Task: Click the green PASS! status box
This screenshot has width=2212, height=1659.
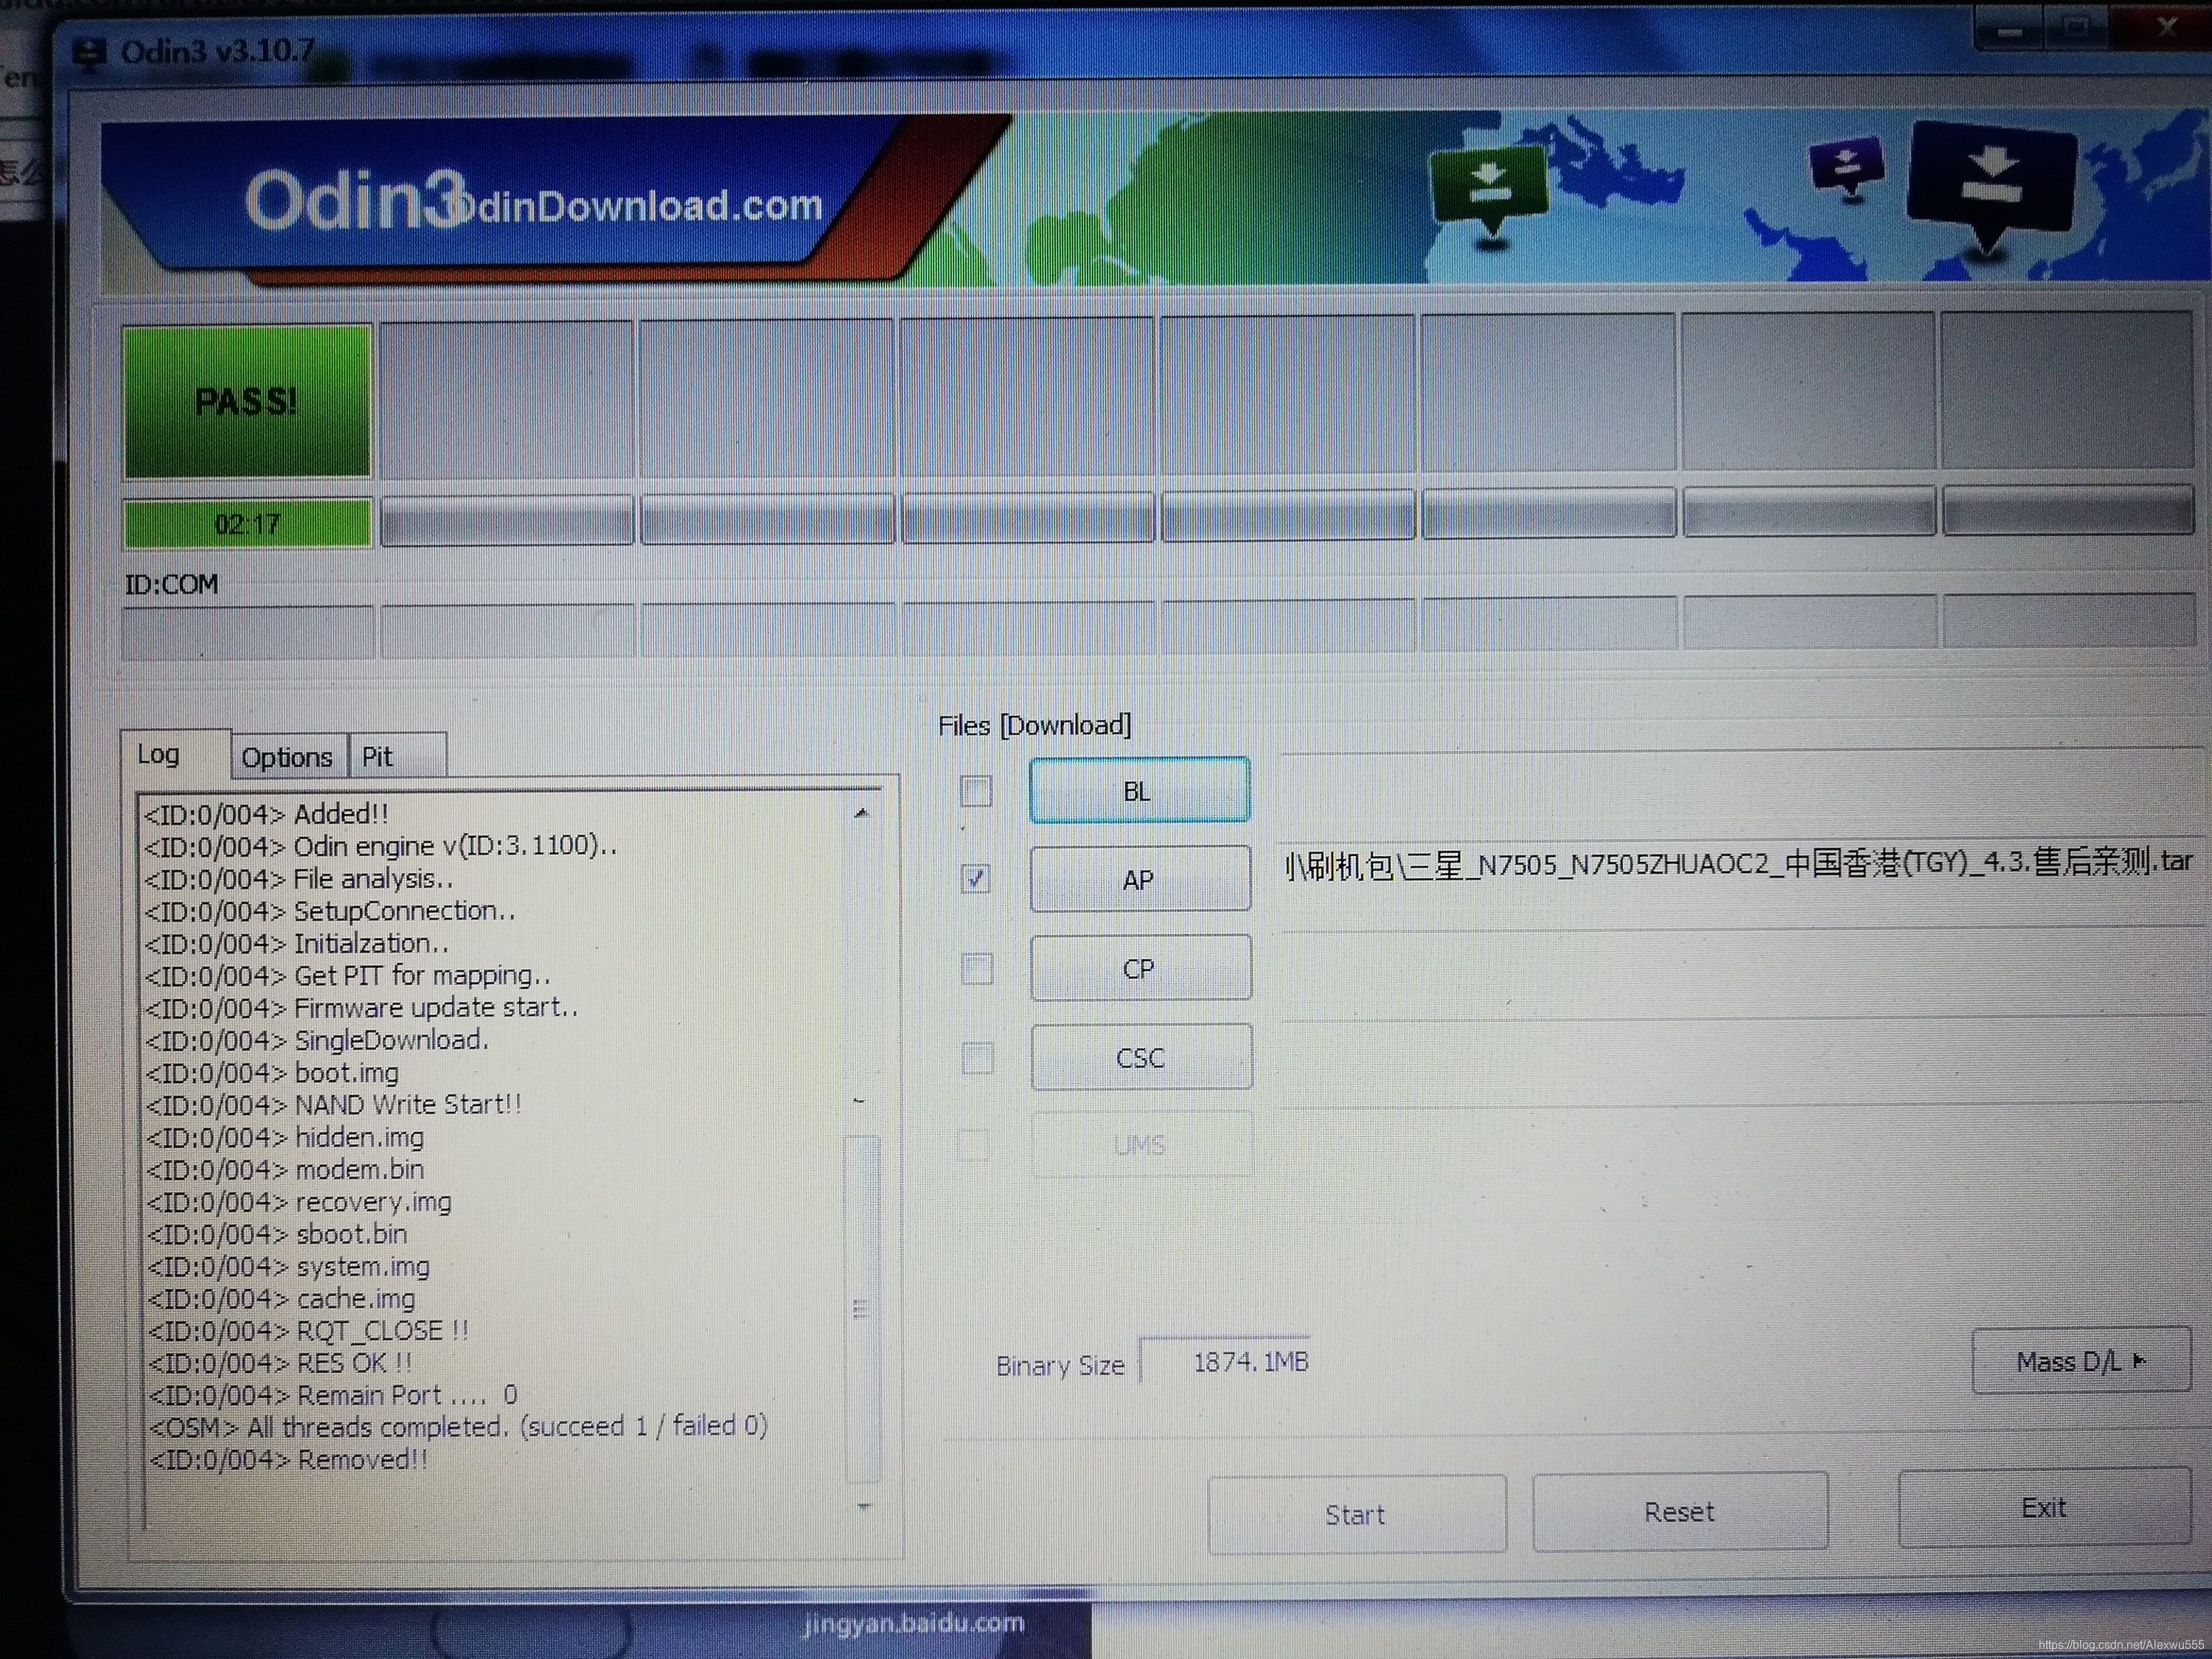Action: pos(246,401)
